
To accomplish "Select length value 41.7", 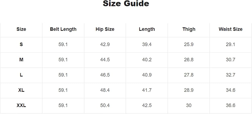I will 147,90.
